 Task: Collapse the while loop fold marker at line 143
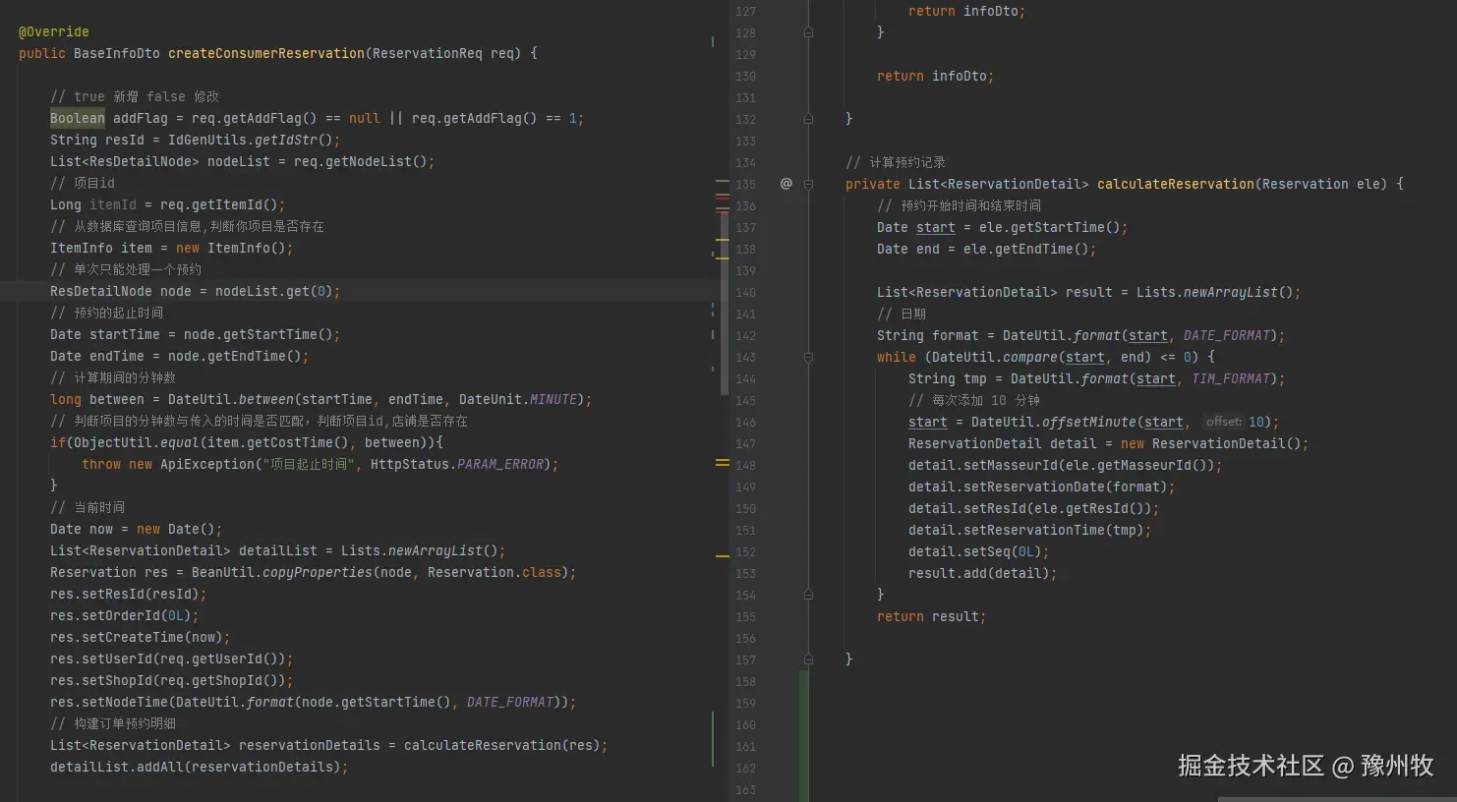[808, 357]
